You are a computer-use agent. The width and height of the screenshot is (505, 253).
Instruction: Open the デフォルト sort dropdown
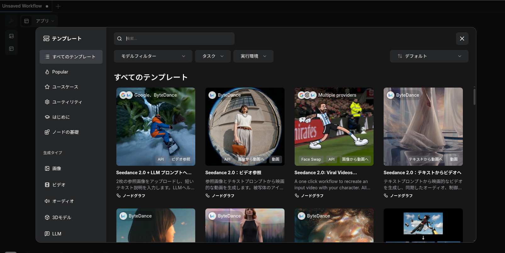click(x=429, y=56)
